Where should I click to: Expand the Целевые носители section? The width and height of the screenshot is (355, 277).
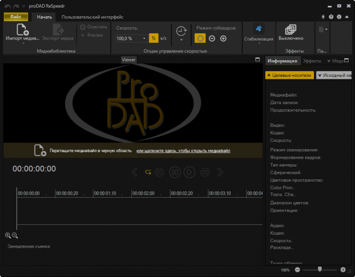coord(289,75)
